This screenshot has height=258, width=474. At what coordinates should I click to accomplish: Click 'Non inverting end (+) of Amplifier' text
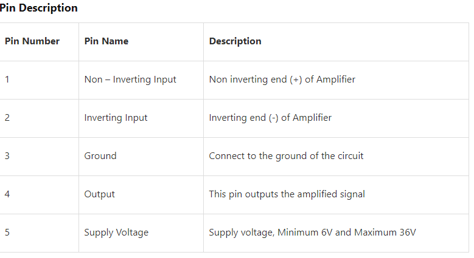pos(282,80)
